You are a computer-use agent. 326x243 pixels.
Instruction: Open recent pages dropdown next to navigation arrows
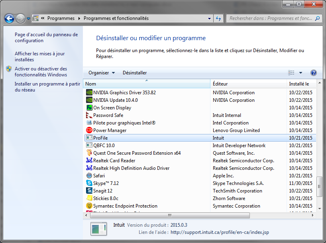coord(28,18)
